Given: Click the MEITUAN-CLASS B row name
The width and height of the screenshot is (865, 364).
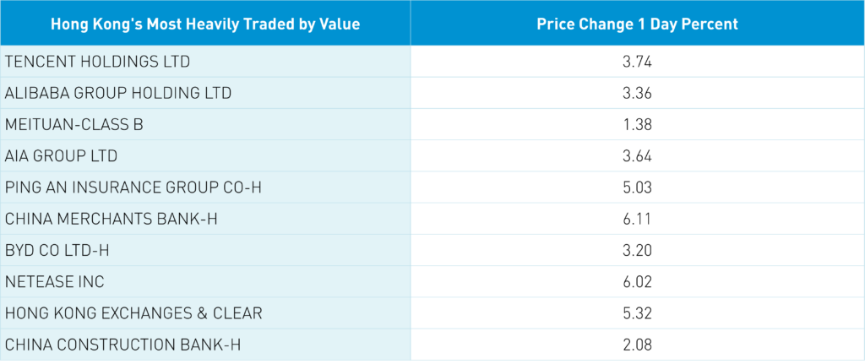Looking at the screenshot, I should point(74,124).
